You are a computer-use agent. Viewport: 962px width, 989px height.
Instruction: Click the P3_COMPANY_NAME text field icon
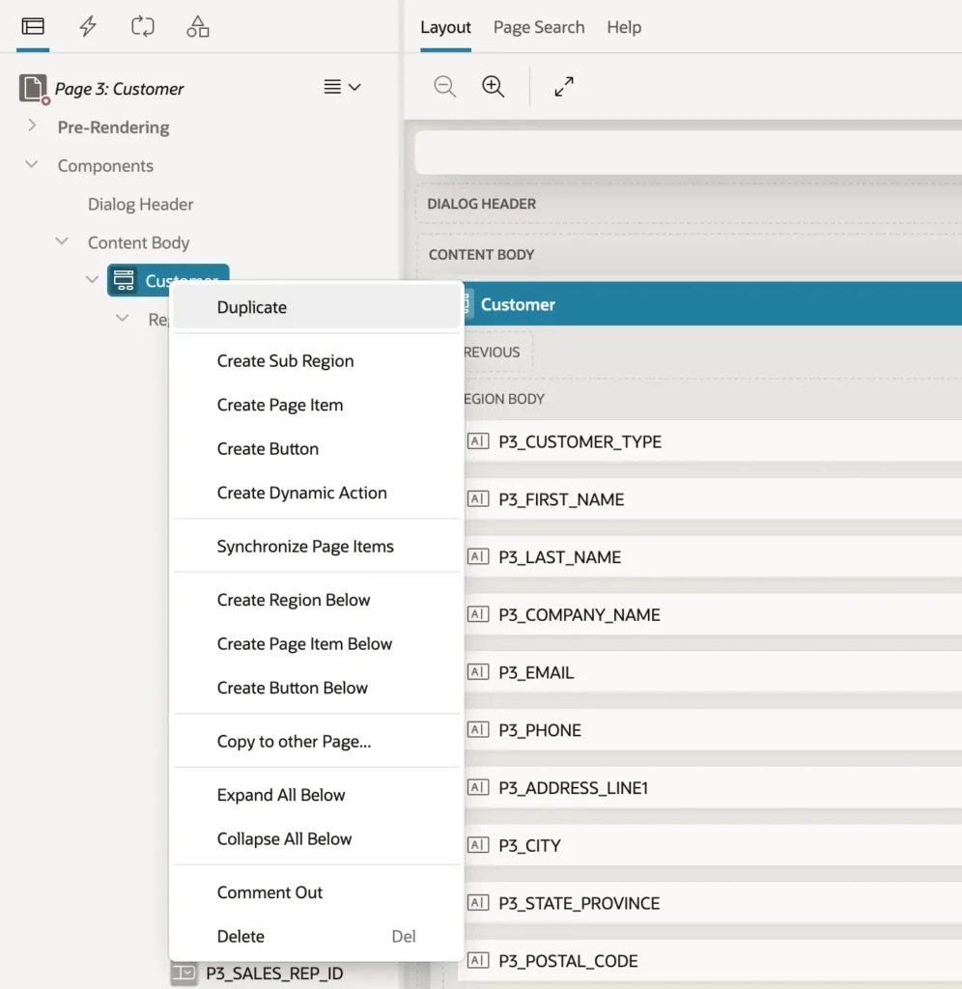477,614
